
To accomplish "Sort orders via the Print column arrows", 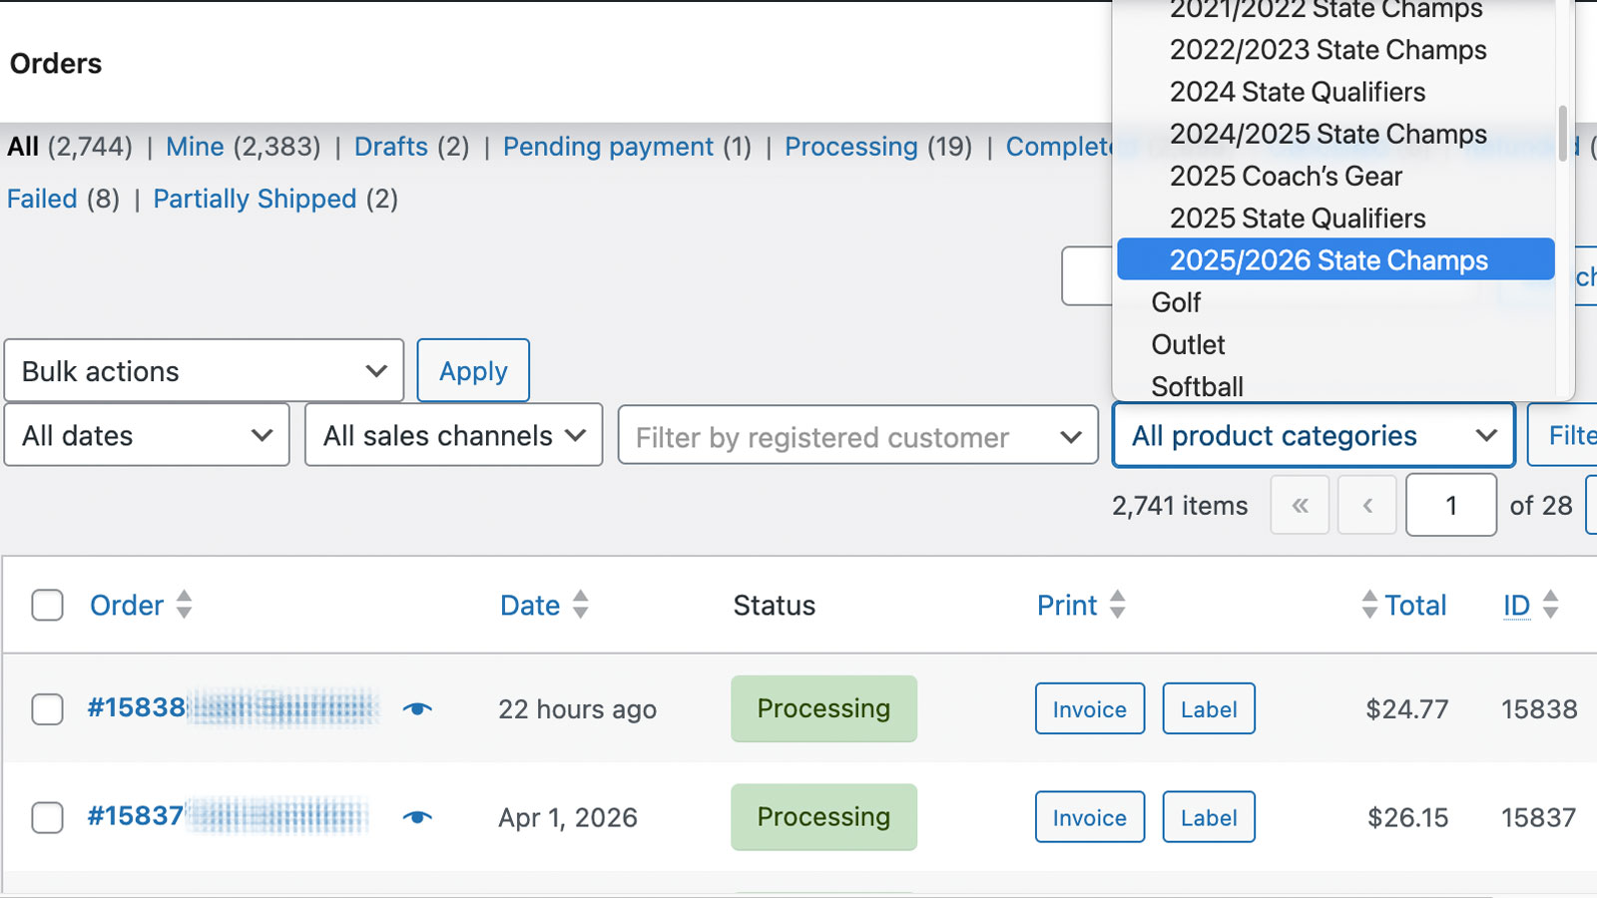I will pos(1119,605).
